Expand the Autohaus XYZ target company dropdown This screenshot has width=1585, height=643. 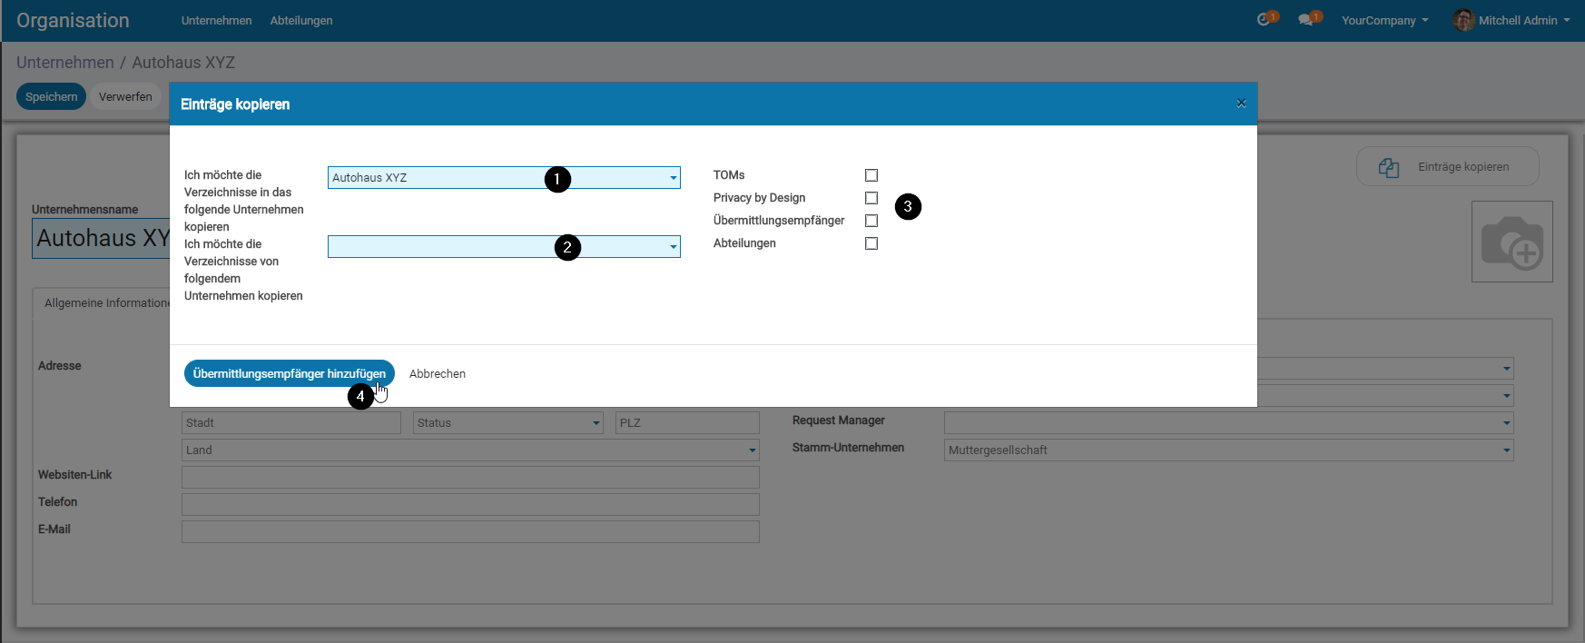click(x=673, y=178)
